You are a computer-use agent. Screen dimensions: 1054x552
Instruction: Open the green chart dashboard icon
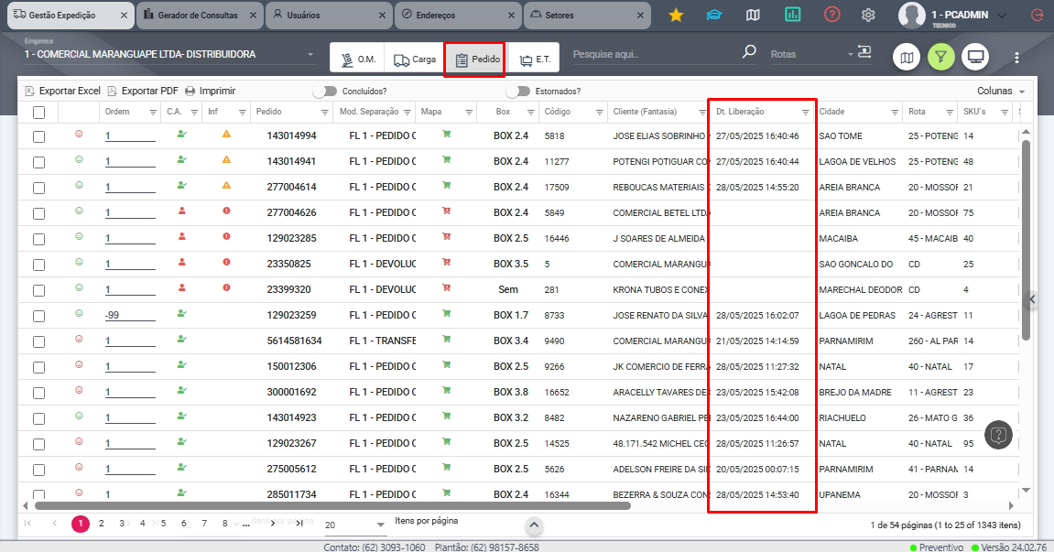click(792, 15)
